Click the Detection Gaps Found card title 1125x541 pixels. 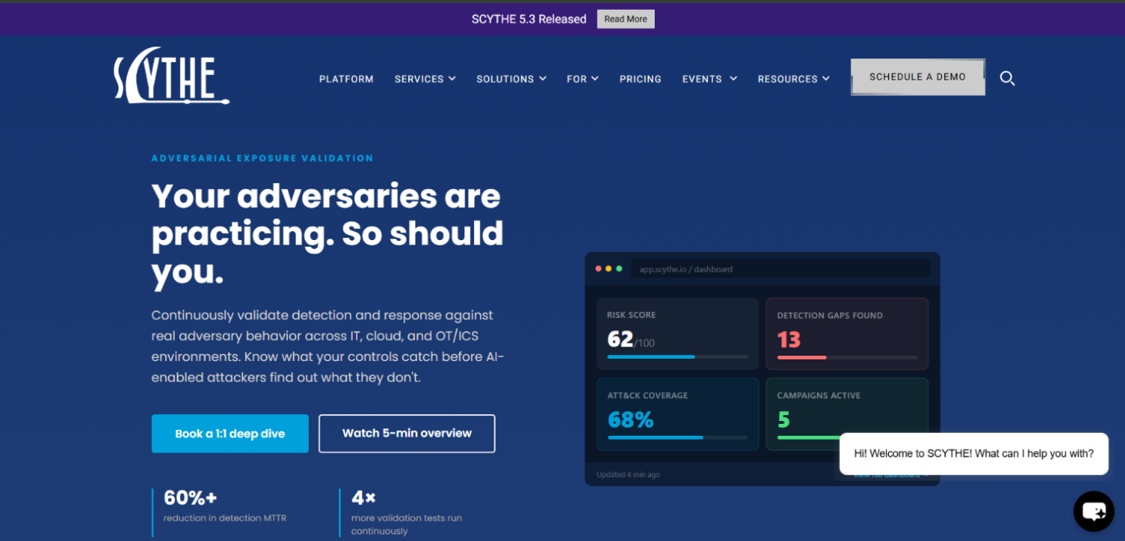click(x=830, y=315)
